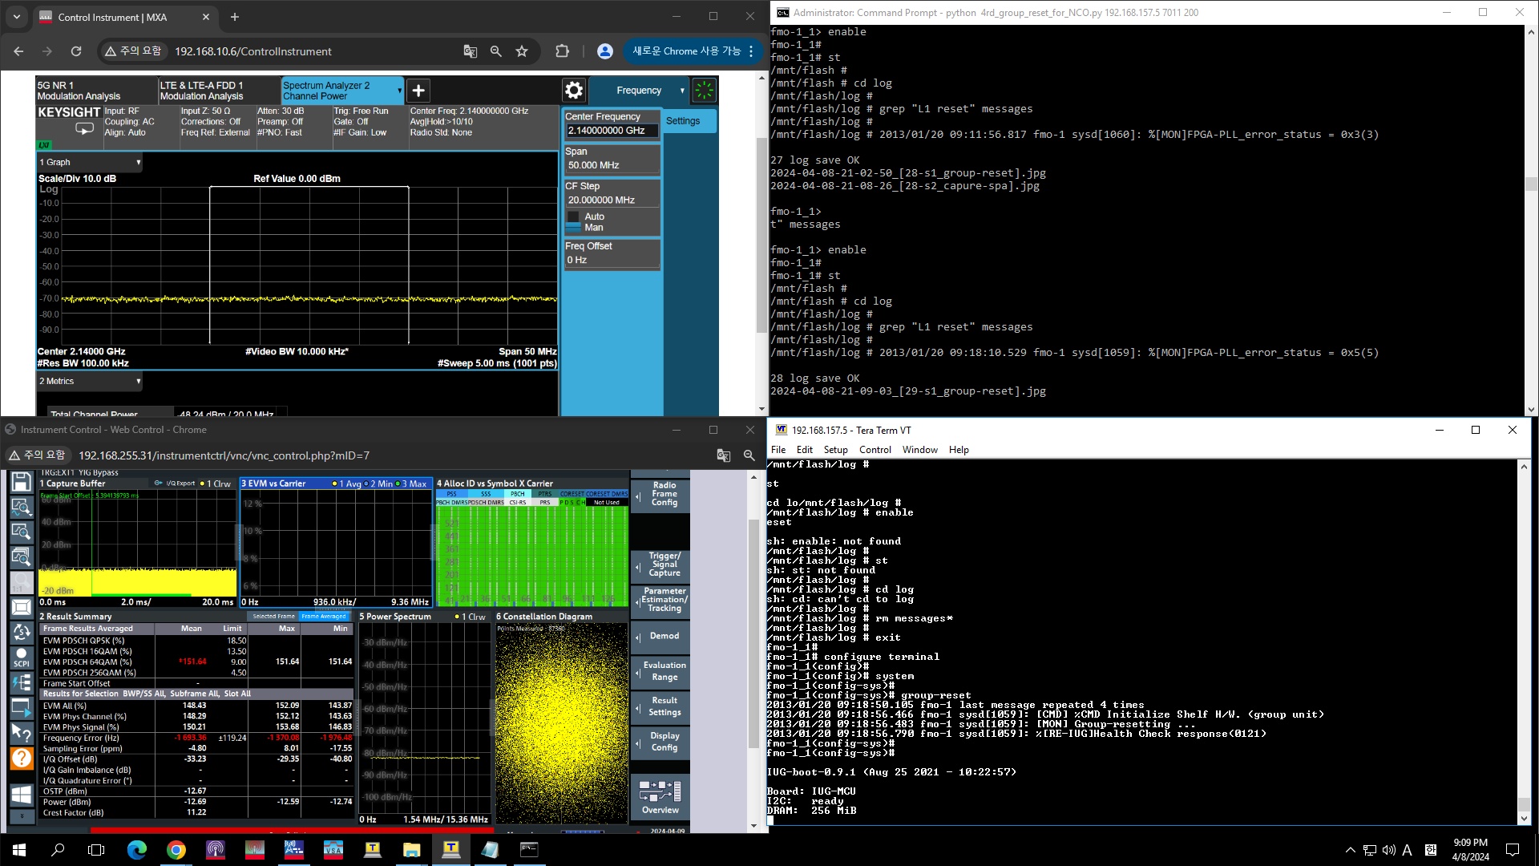Expand the toolbar double-chevron at bottom
This screenshot has height=866, width=1539.
point(22,816)
